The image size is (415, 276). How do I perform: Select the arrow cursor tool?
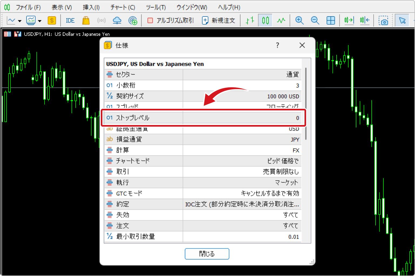click(402, 21)
